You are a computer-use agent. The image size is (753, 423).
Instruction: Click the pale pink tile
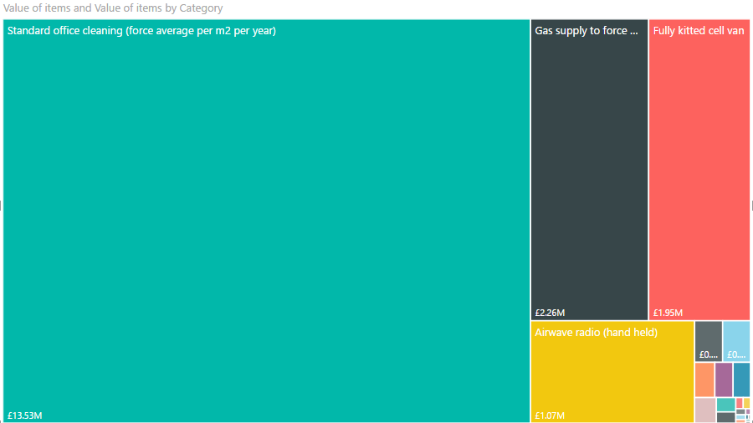pyautogui.click(x=705, y=410)
